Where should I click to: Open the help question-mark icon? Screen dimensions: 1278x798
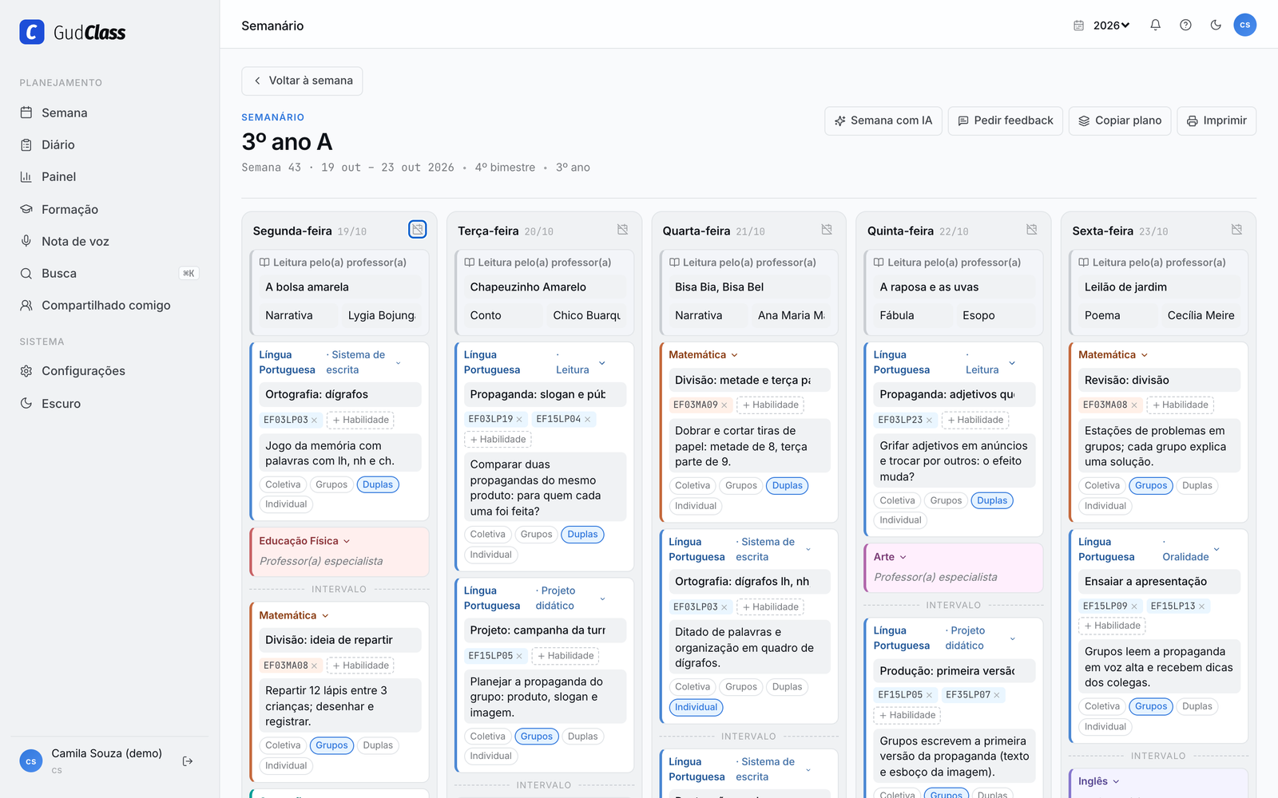[1185, 25]
